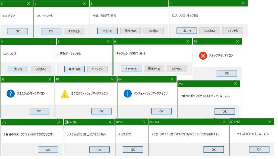Click message text 中止, 再試行, 無視

pos(105,15)
